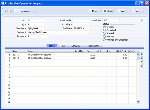Click the scroll down arrow in item grid
This screenshot has height=110, width=150.
point(138,102)
